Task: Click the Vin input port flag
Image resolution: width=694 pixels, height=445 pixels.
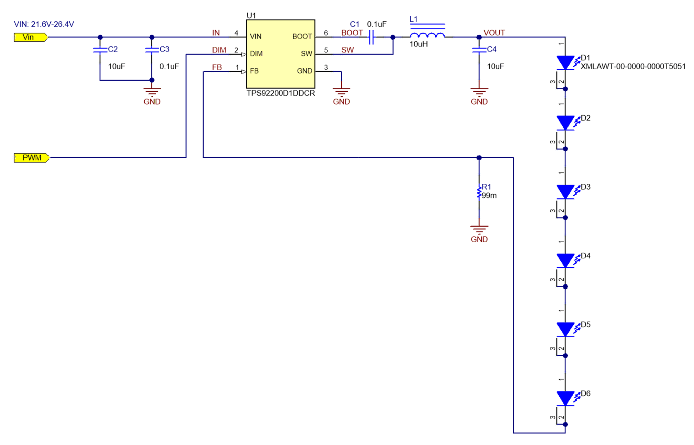Action: pyautogui.click(x=30, y=37)
